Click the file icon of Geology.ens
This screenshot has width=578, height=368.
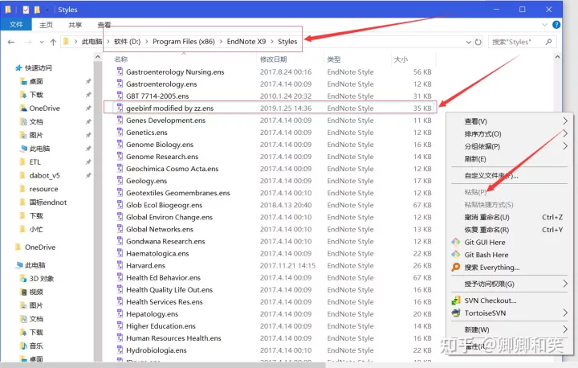point(120,181)
